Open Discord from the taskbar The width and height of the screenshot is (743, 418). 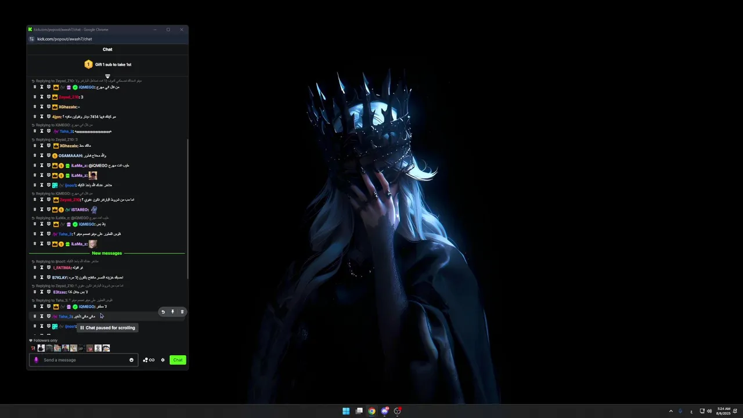[x=384, y=411]
